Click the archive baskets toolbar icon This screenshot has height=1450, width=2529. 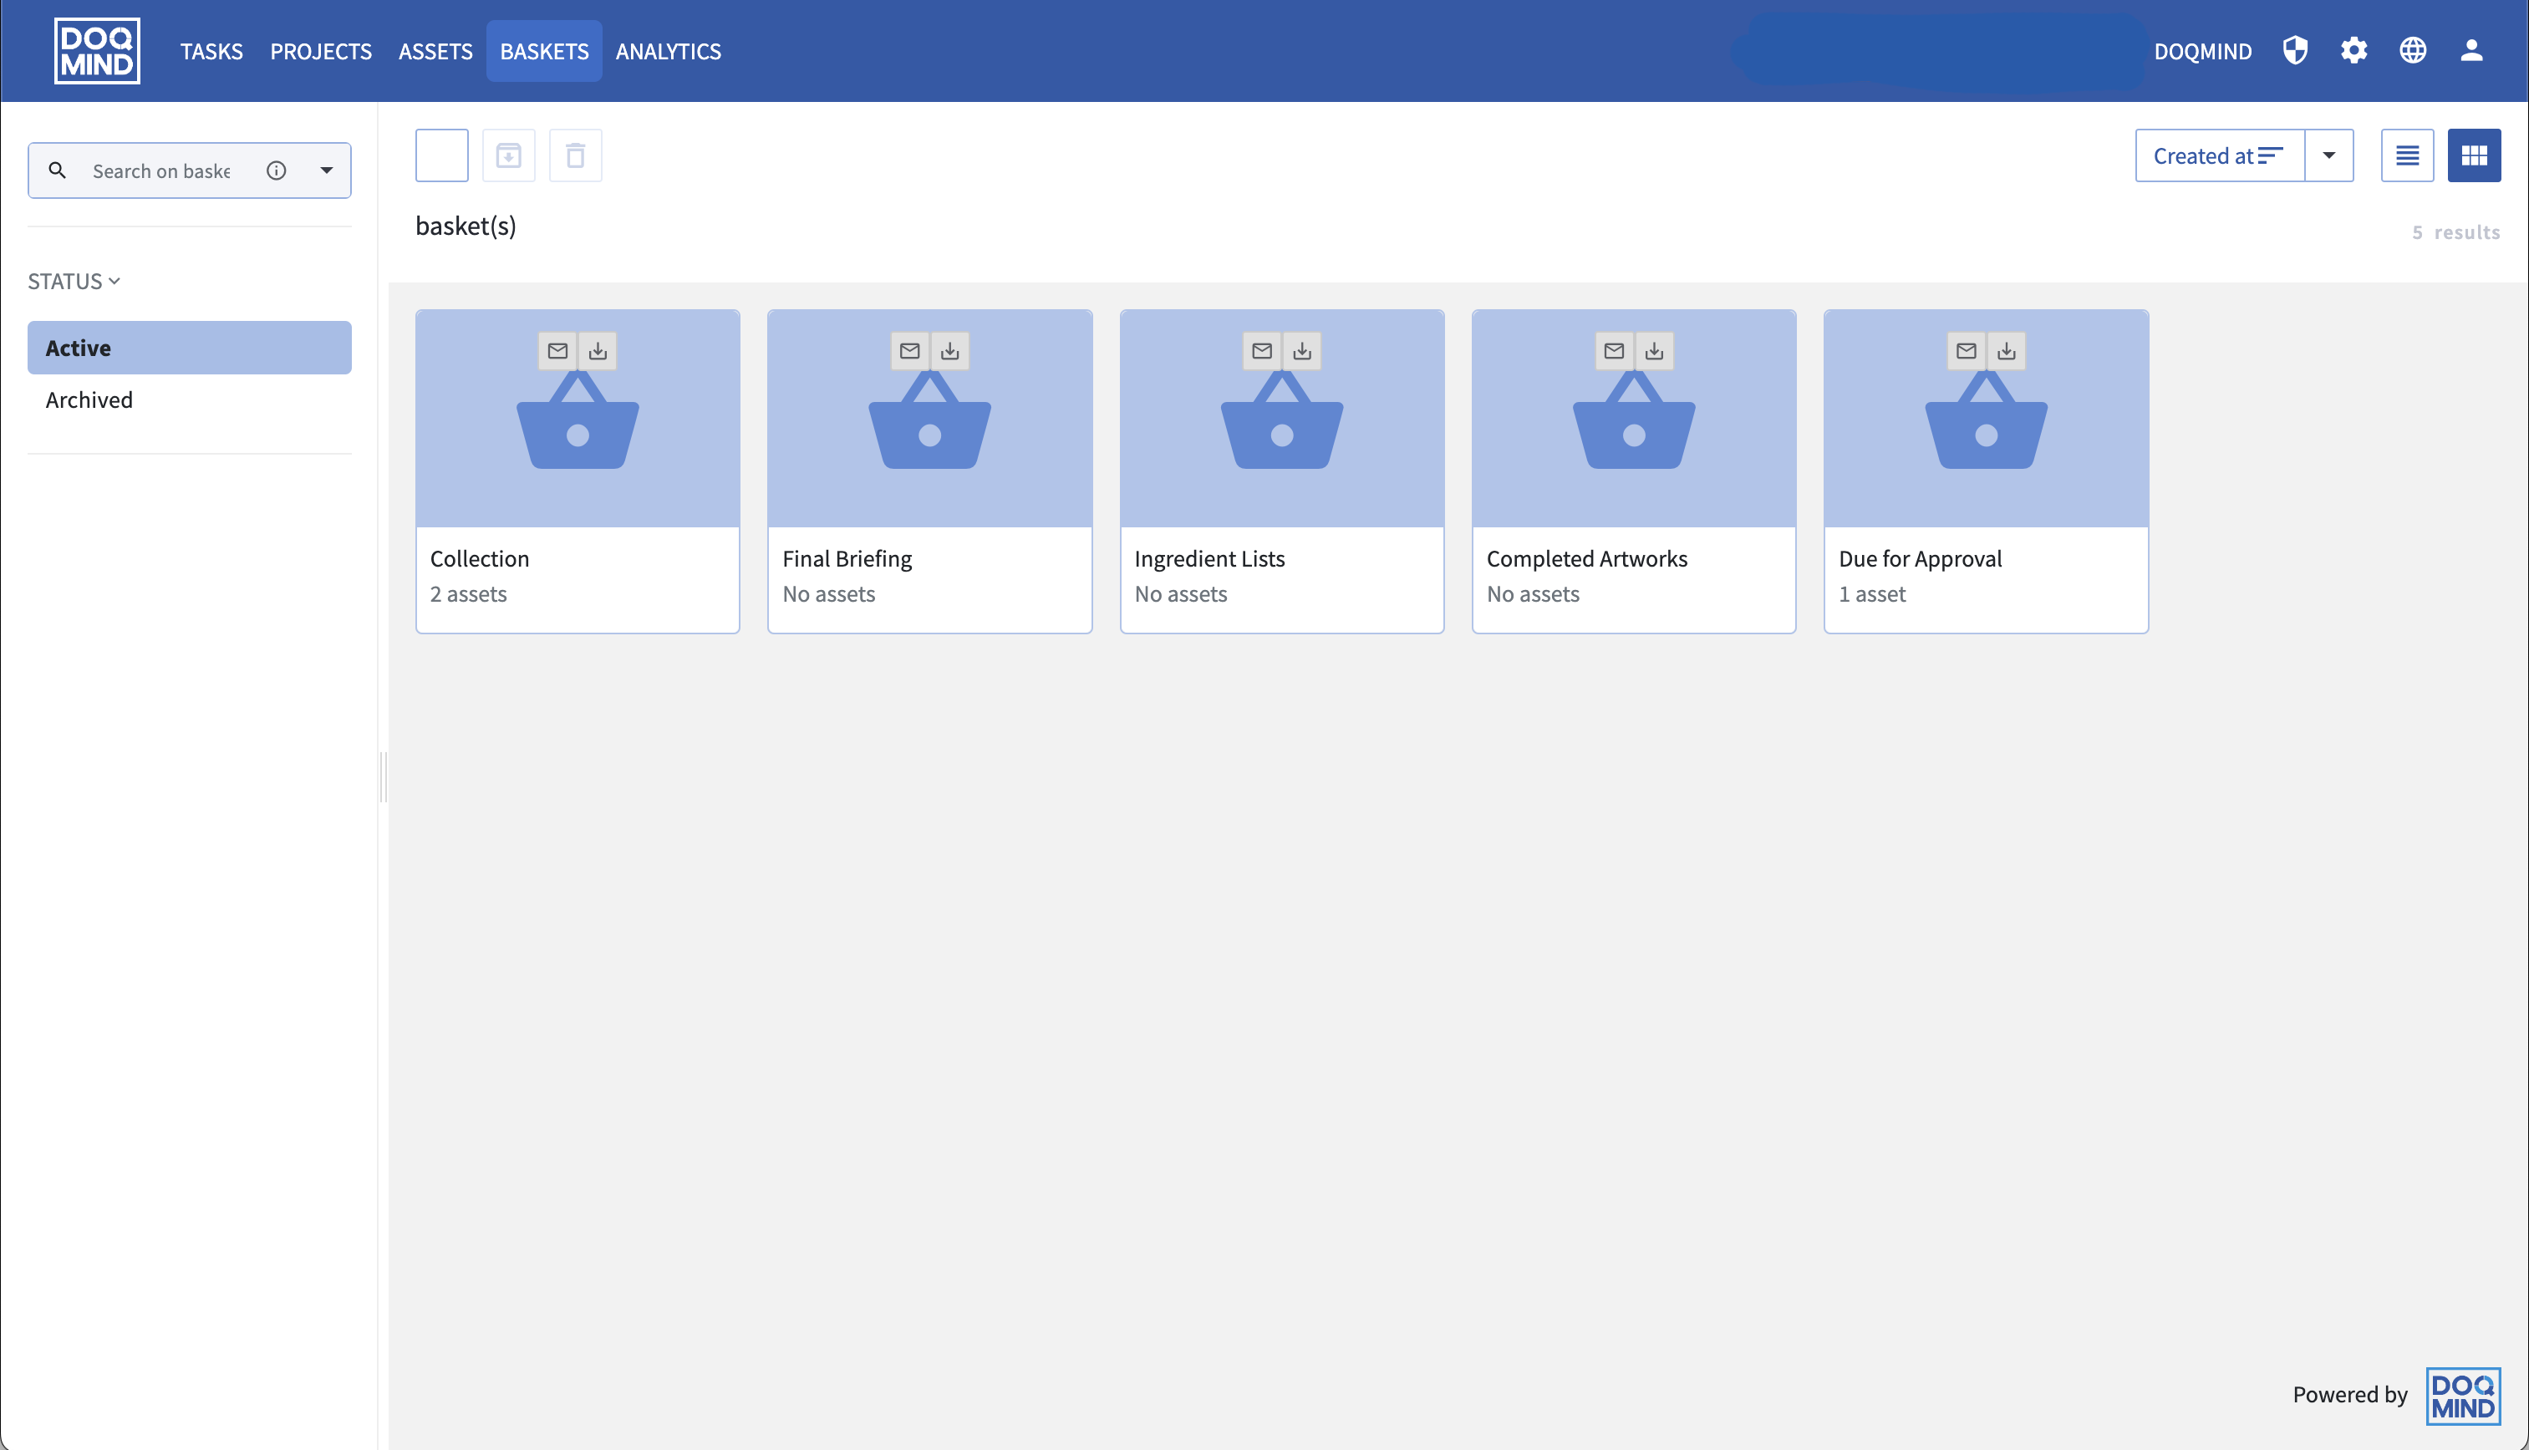(x=508, y=155)
